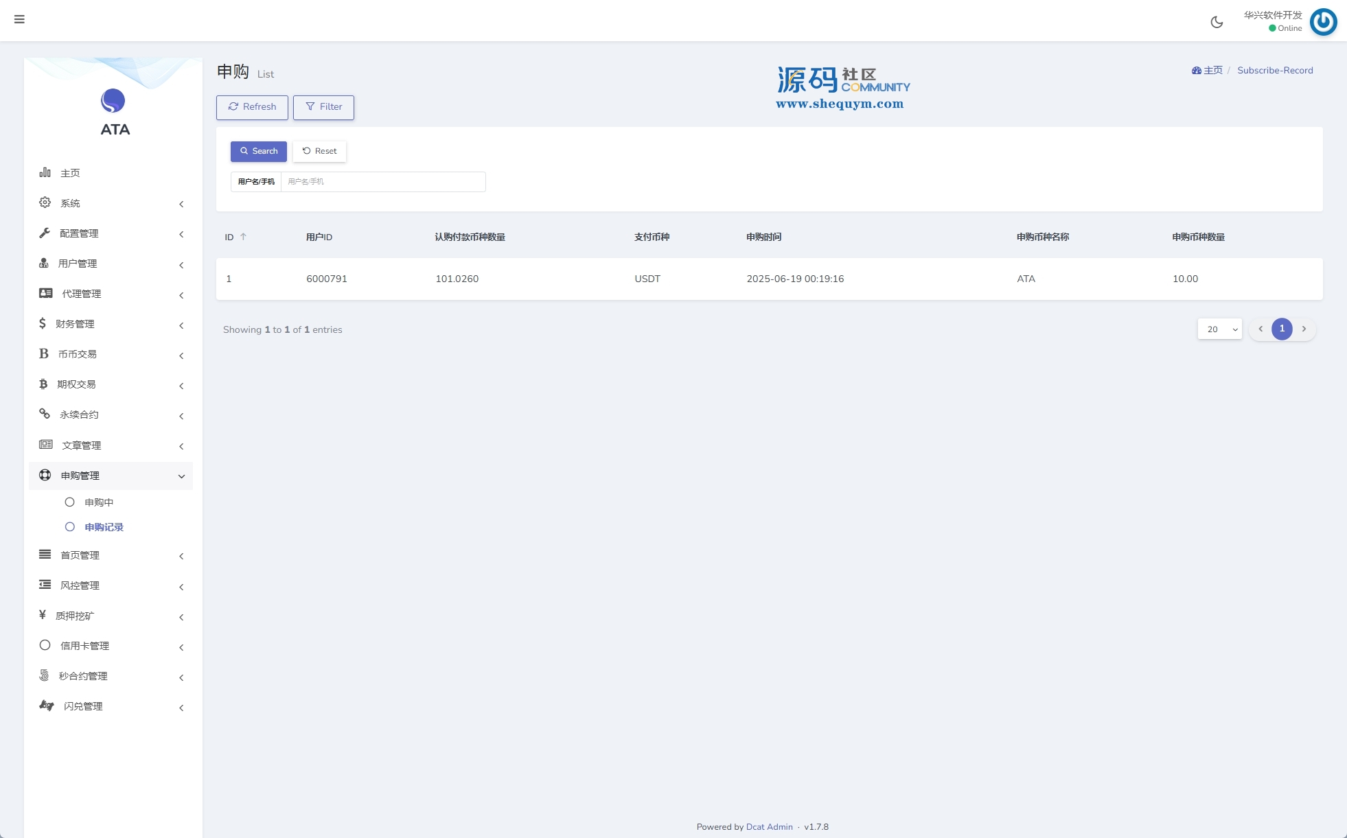Click the 质押挖矿 yen icon
Image resolution: width=1347 pixels, height=838 pixels.
(x=43, y=615)
